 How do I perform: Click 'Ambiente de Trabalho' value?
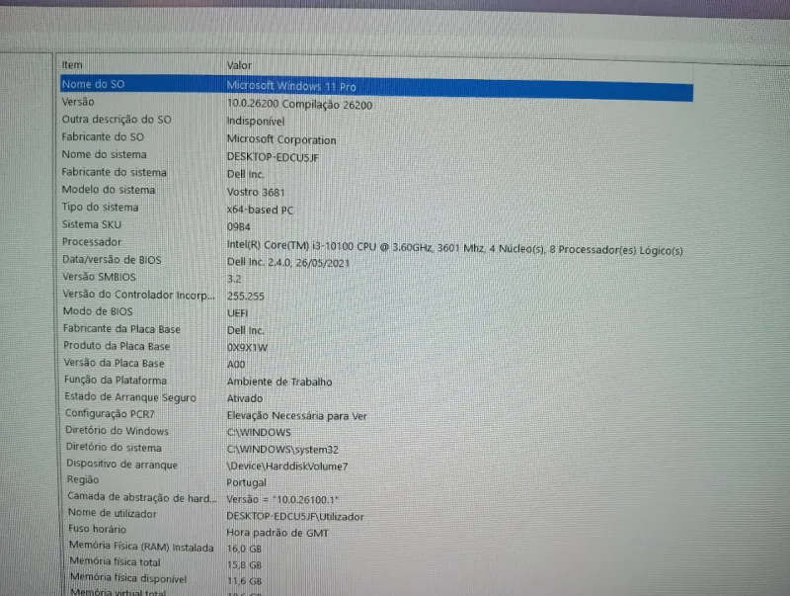point(279,382)
